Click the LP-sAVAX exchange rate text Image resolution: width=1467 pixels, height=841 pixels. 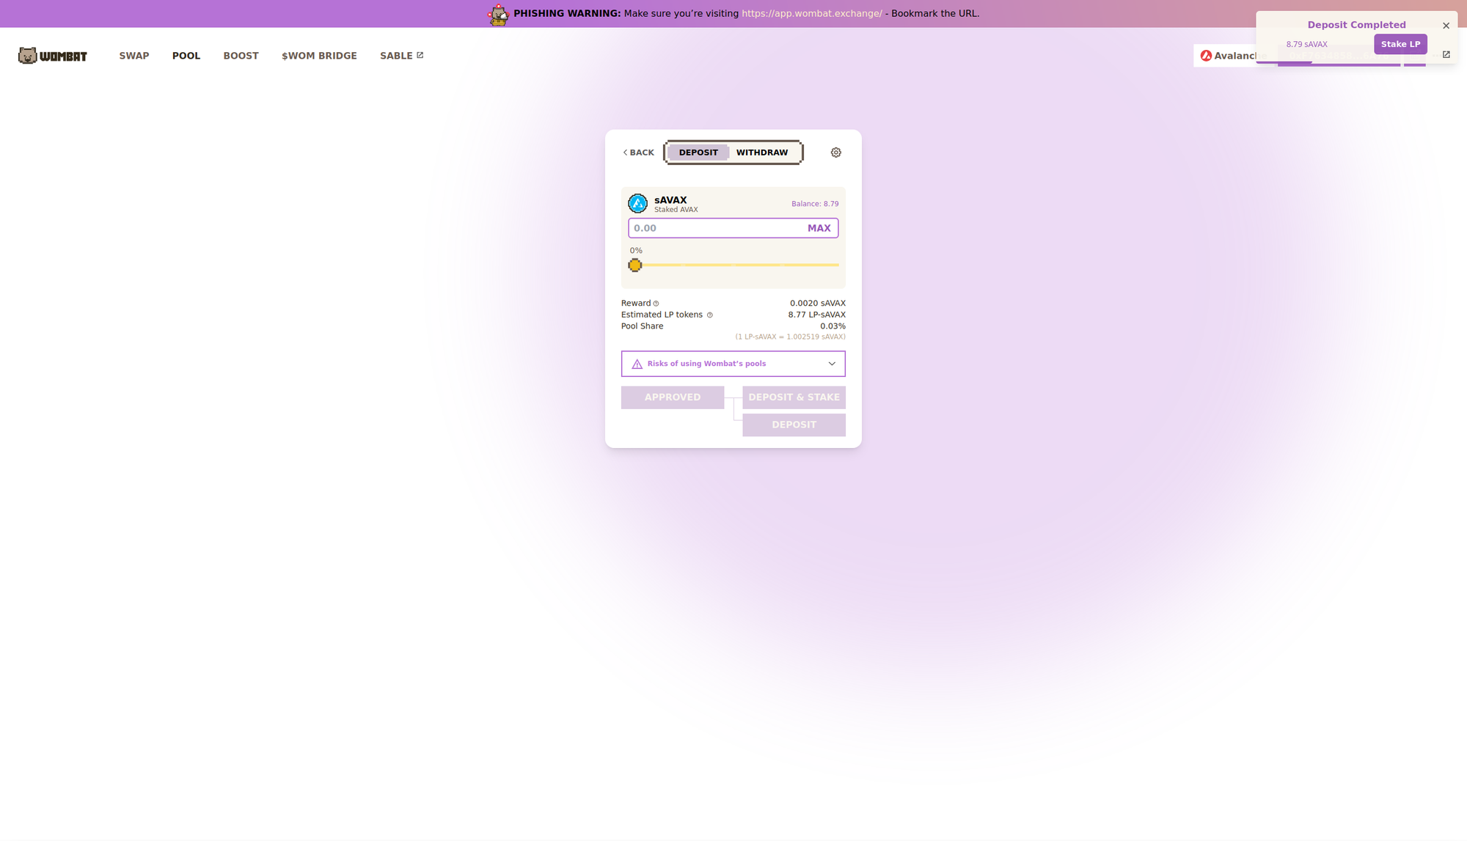point(790,337)
